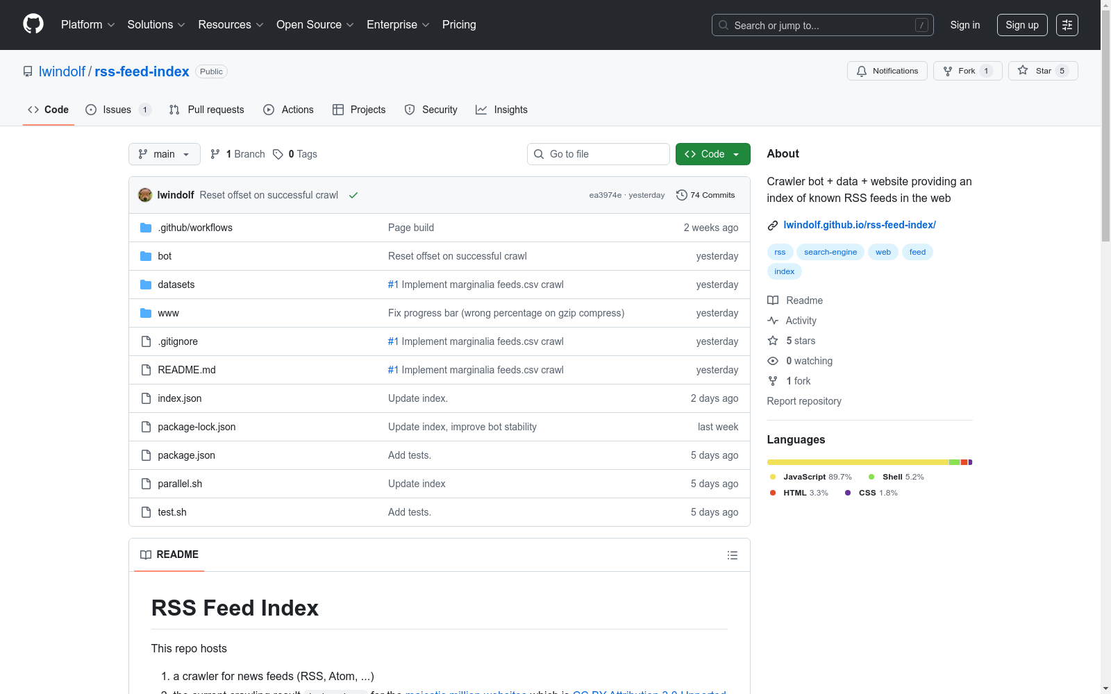Click folder icon for www directory

pyautogui.click(x=146, y=313)
